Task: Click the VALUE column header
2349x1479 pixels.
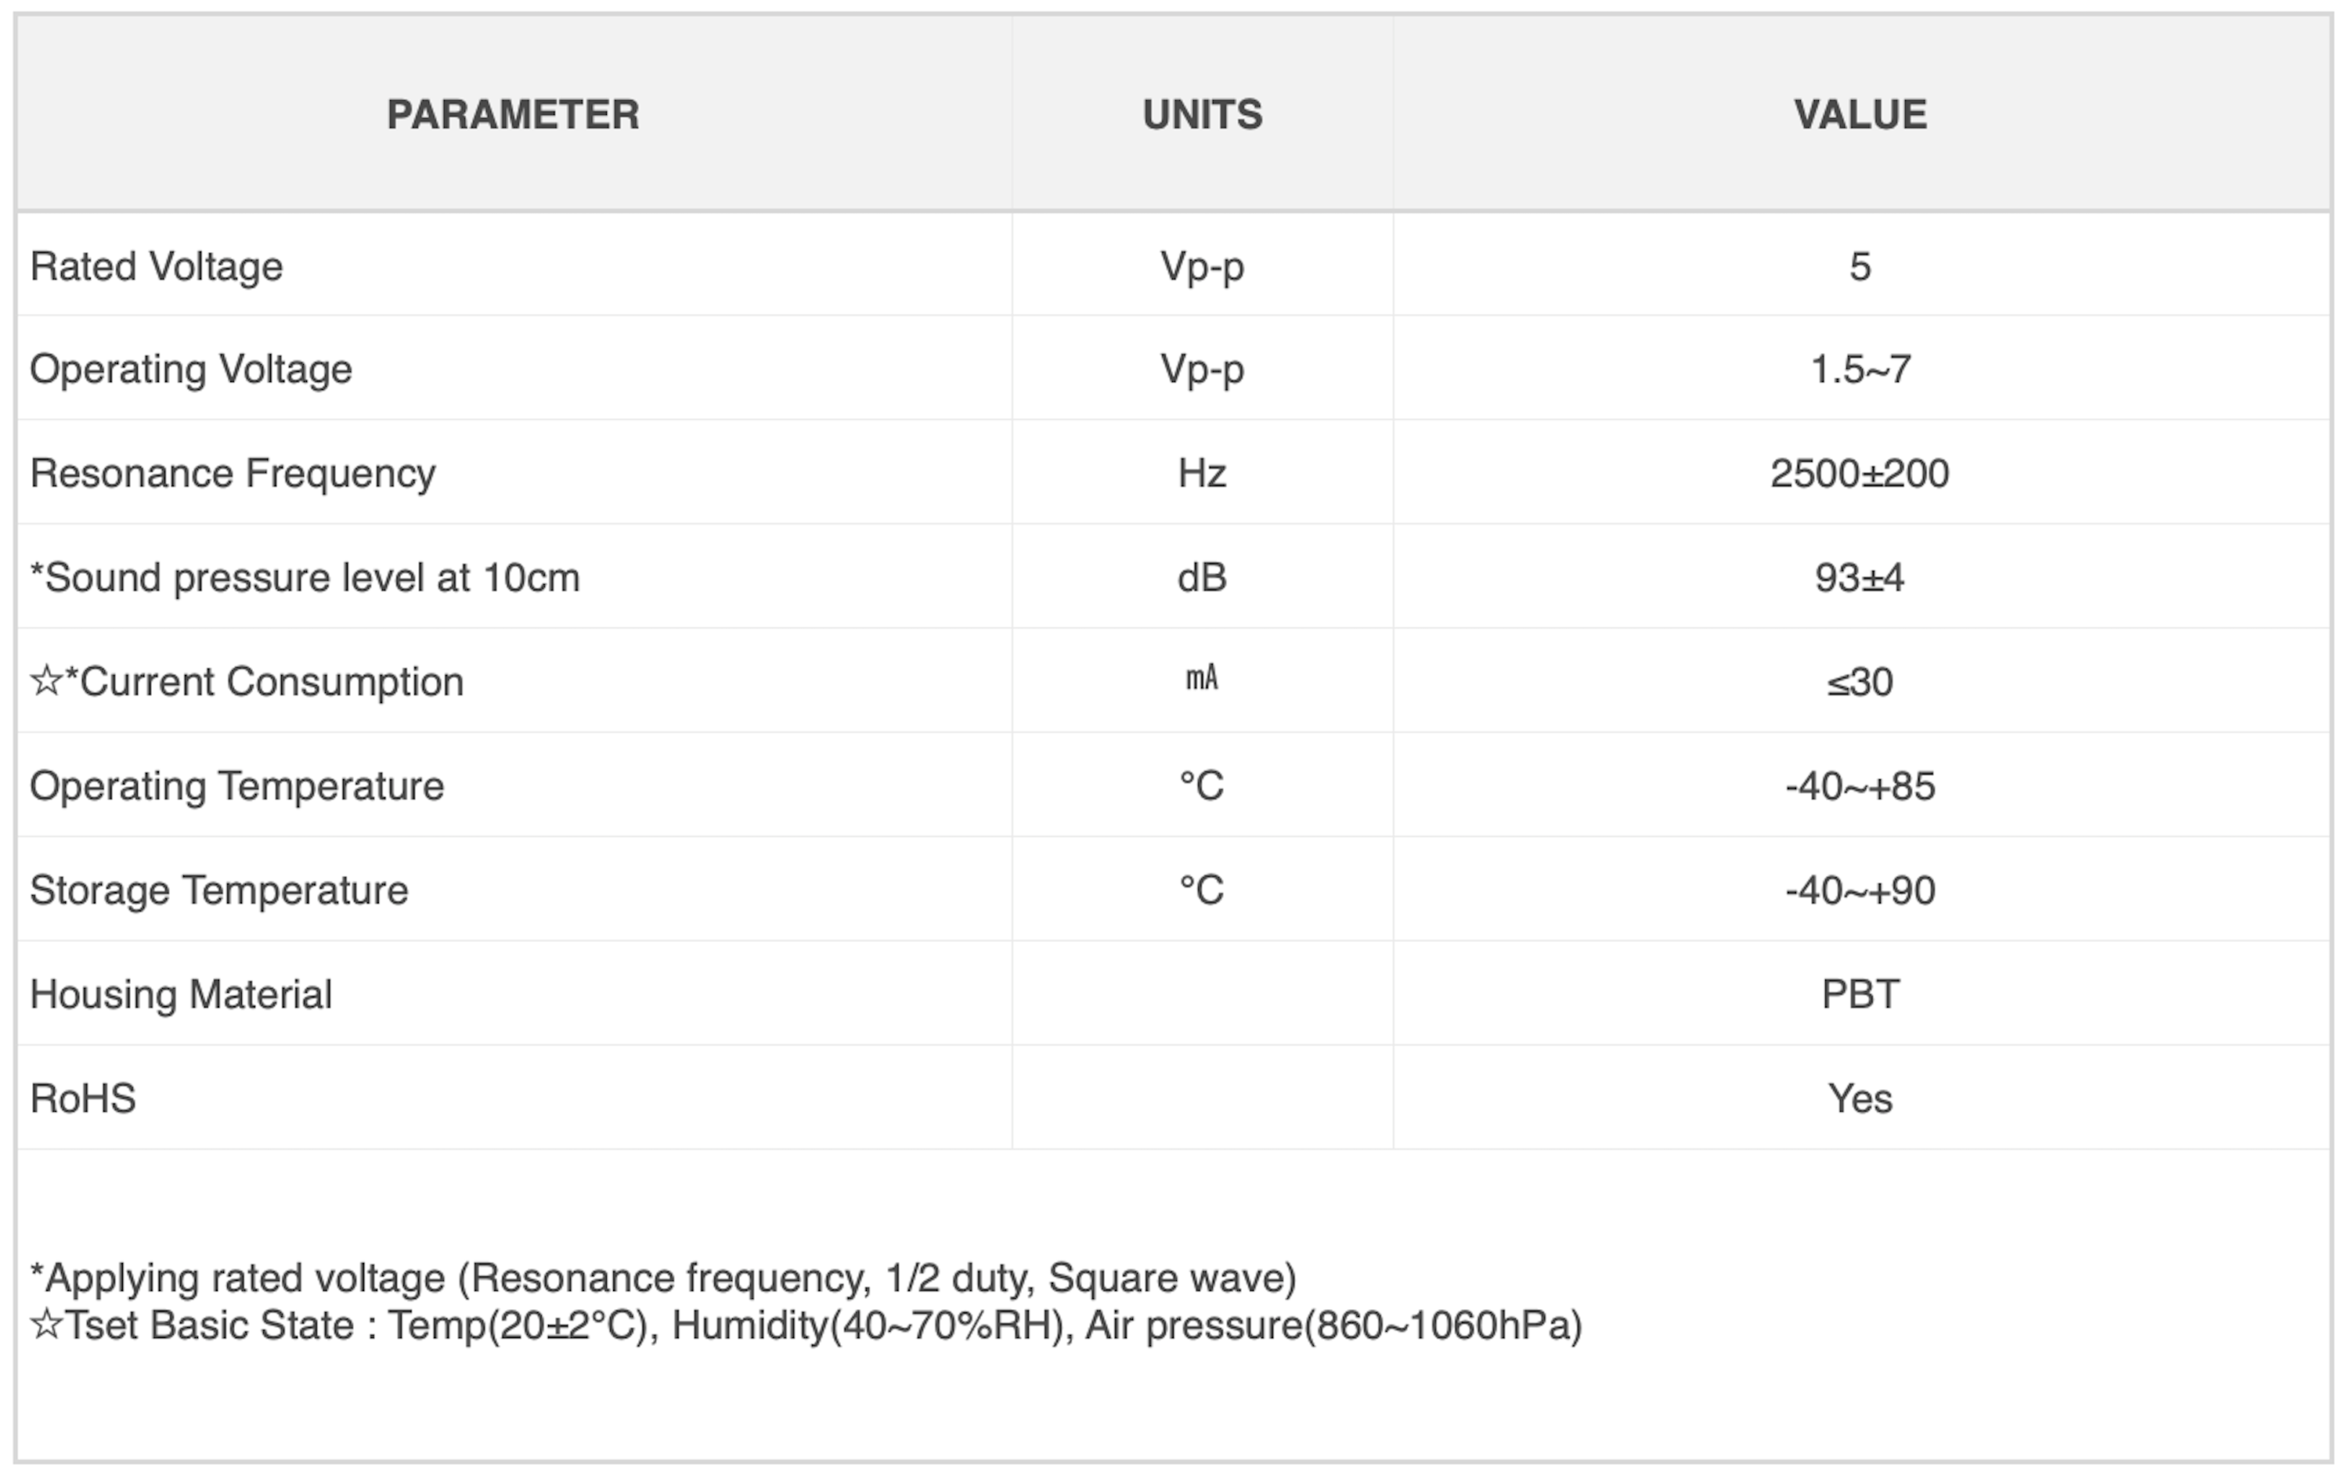Action: [x=1860, y=115]
